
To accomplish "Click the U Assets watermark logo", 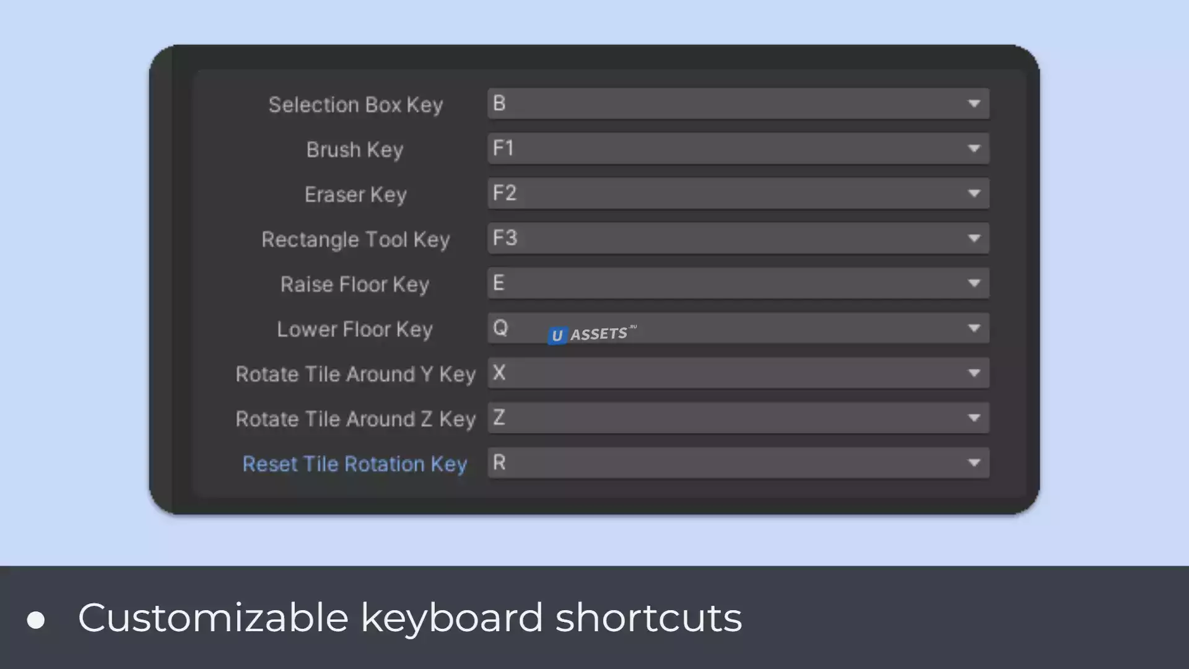I will (x=592, y=334).
